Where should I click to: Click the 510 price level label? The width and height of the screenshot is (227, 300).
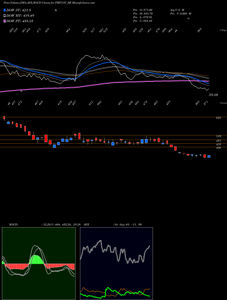(218, 136)
